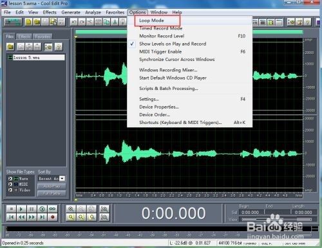Image resolution: width=322 pixels, height=248 pixels.
Task: Switch to the Effects tab in side panel
Action: point(24,37)
